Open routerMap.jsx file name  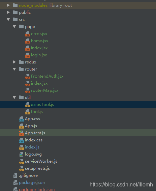pos(44,90)
